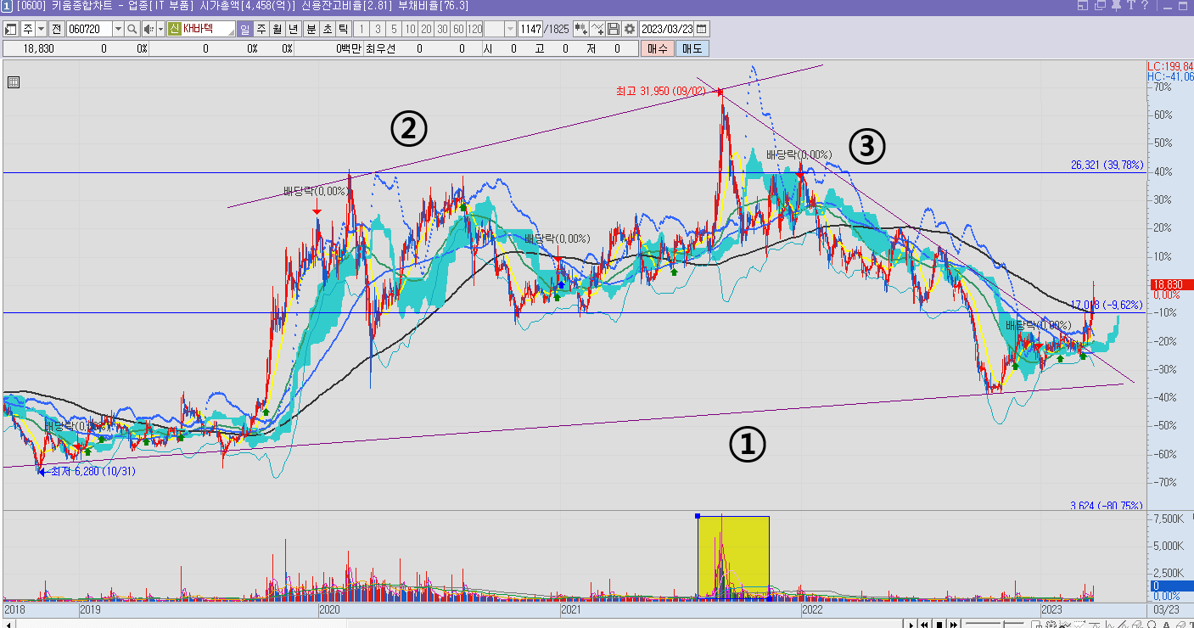The width and height of the screenshot is (1194, 628).
Task: Click the stock code input field 060720
Action: tap(89, 29)
